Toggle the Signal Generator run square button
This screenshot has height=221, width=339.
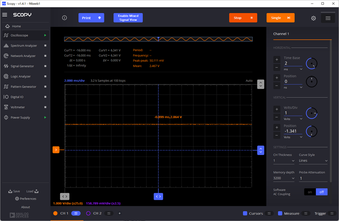point(45,66)
